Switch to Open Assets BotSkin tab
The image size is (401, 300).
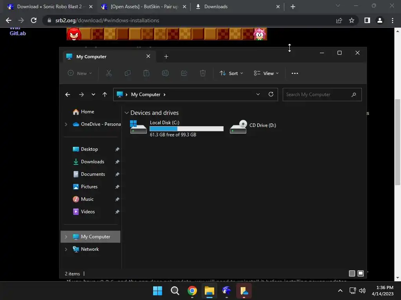pyautogui.click(x=143, y=7)
